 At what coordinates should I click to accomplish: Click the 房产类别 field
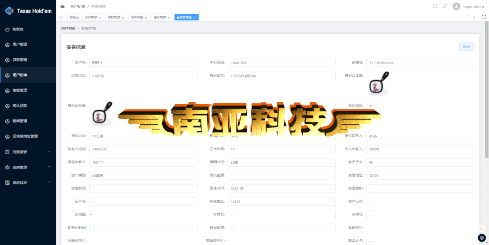143,175
